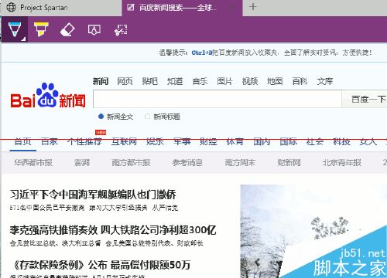Go to 百家 news section
This screenshot has height=278, width=387.
point(50,141)
